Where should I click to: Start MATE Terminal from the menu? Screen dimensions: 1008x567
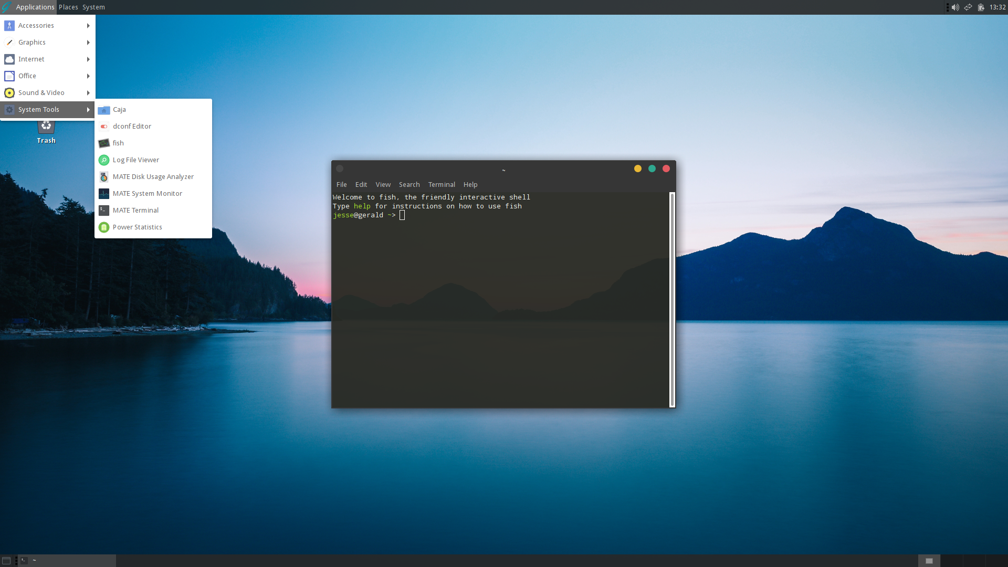153,211
